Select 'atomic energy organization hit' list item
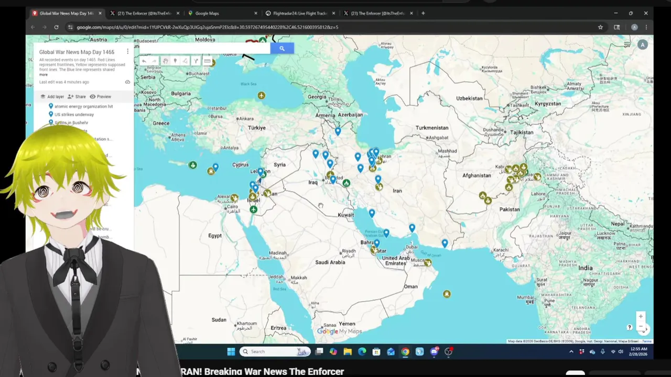This screenshot has width=671, height=377. [84, 106]
